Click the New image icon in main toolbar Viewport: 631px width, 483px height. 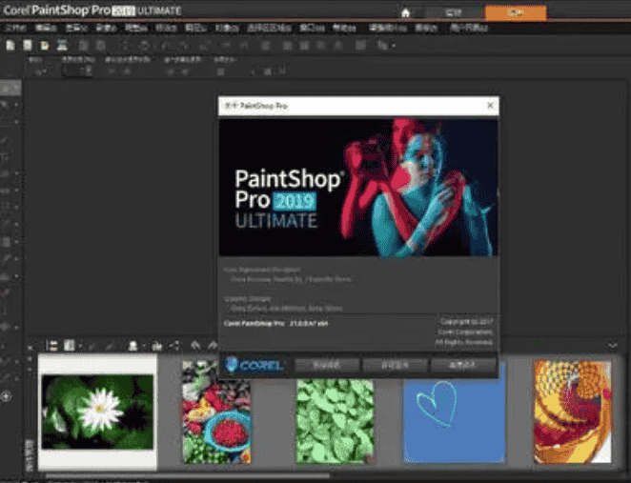pyautogui.click(x=9, y=45)
